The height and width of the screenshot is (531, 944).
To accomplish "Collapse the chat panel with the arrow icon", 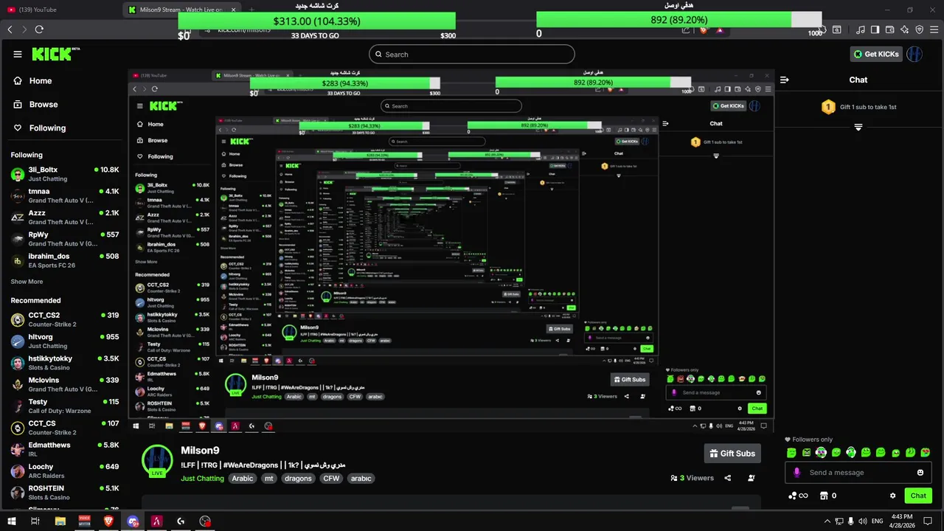I will tap(785, 80).
